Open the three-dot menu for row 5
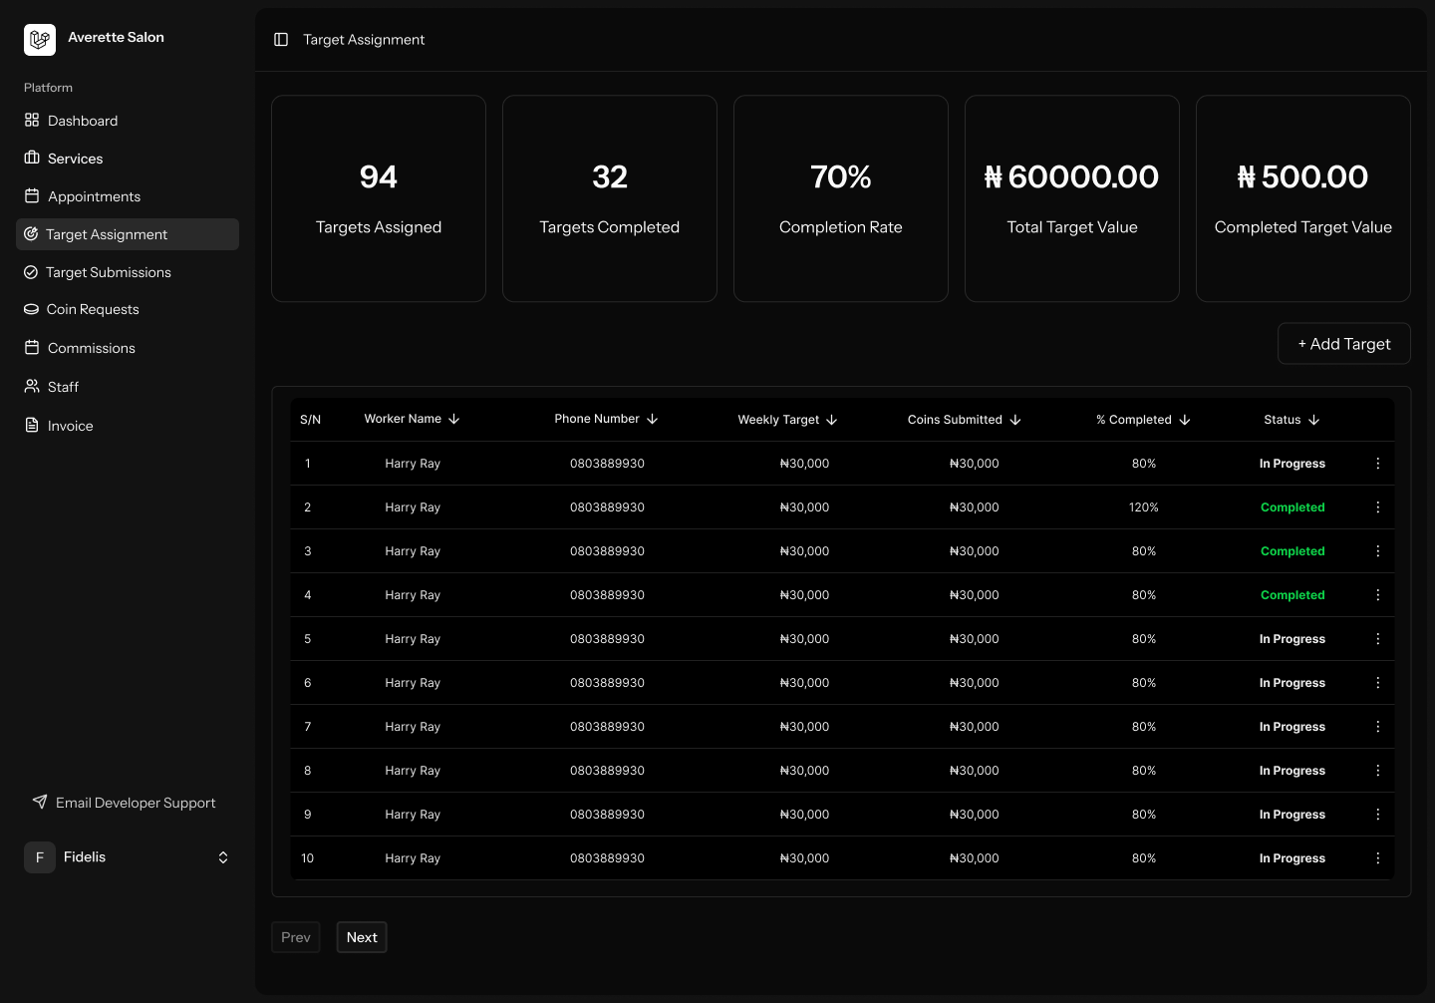 (x=1377, y=639)
